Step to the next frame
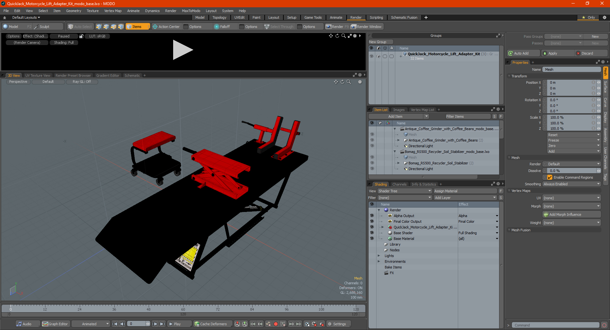Viewport: 610px width, 330px height. pos(155,324)
